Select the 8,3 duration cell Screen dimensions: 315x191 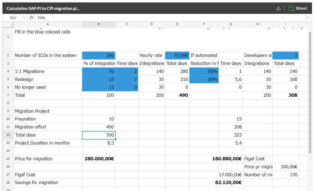pos(99,143)
